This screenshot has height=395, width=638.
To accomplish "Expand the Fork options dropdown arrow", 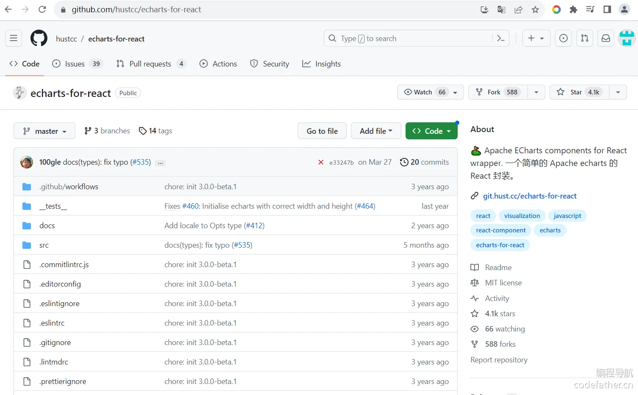I will tap(536, 92).
